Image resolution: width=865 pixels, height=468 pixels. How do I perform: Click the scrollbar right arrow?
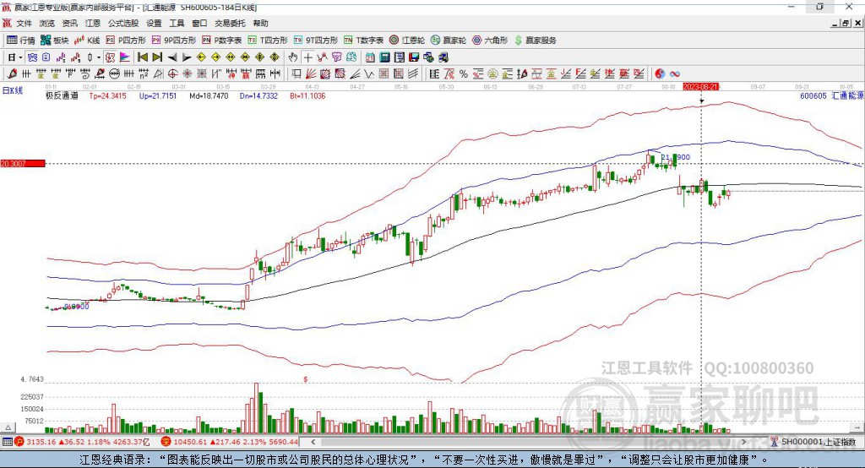click(743, 442)
